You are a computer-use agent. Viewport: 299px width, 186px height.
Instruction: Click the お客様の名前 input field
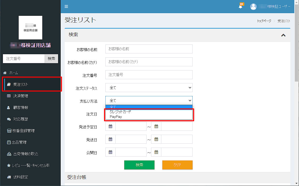(x=149, y=49)
